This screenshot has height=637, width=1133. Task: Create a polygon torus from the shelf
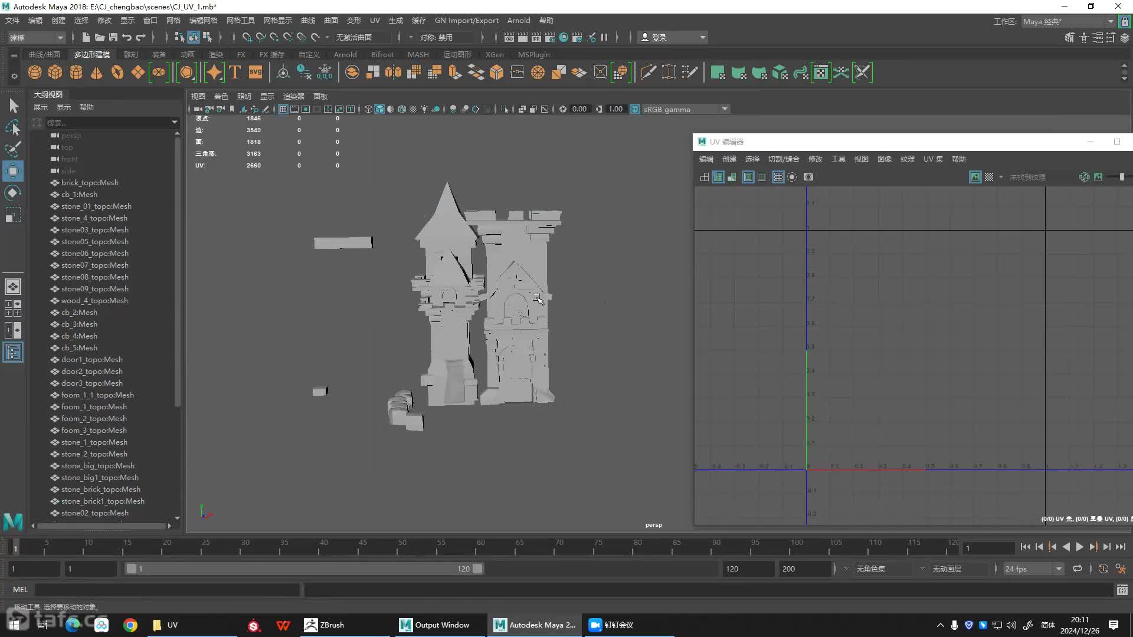click(117, 73)
